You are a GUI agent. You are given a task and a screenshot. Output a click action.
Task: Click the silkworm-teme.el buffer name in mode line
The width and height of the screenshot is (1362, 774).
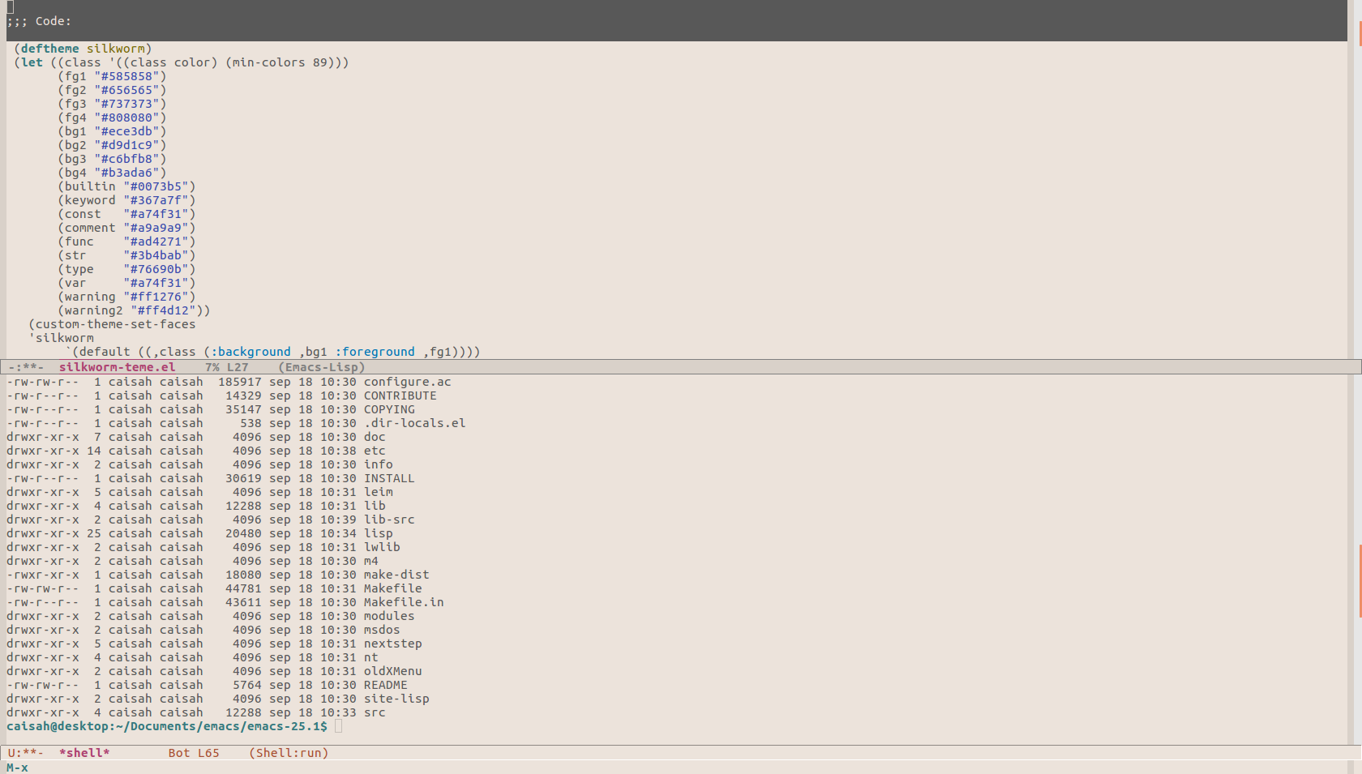[117, 367]
